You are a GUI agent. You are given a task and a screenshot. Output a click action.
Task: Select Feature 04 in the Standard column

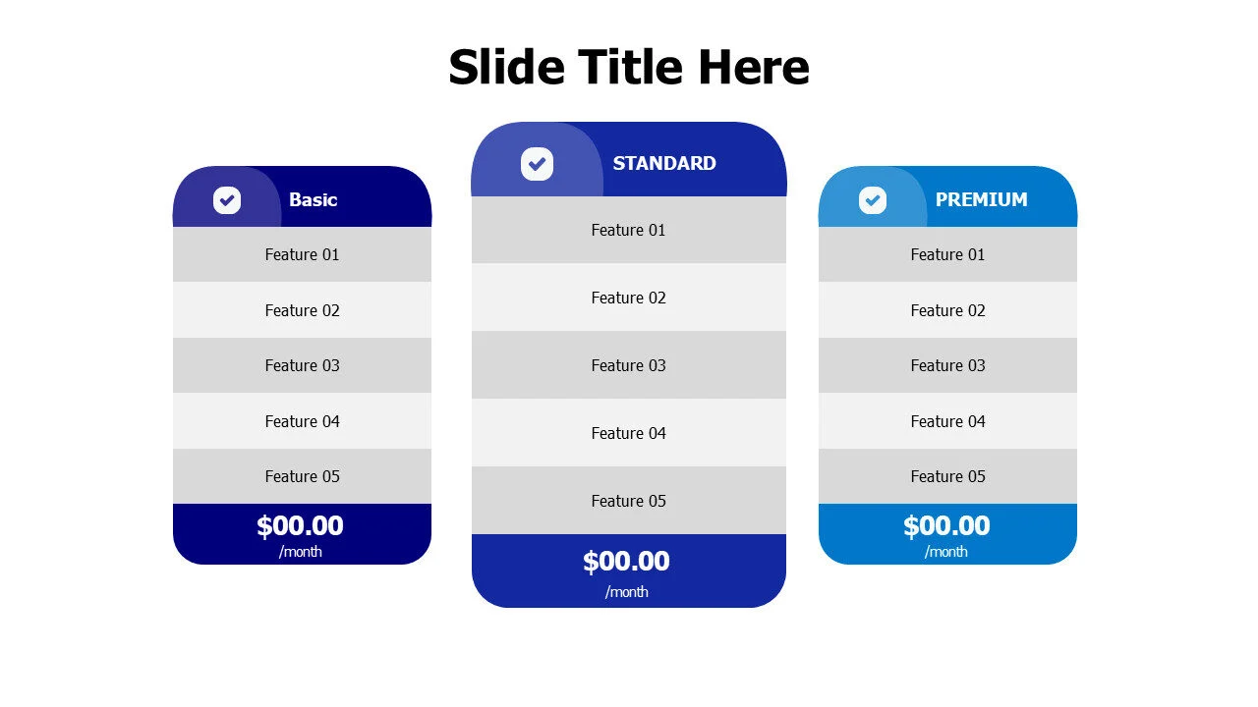tap(629, 433)
